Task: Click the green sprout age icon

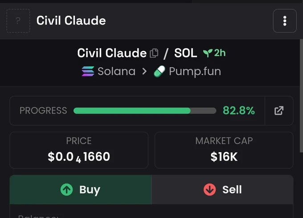Action: click(208, 53)
